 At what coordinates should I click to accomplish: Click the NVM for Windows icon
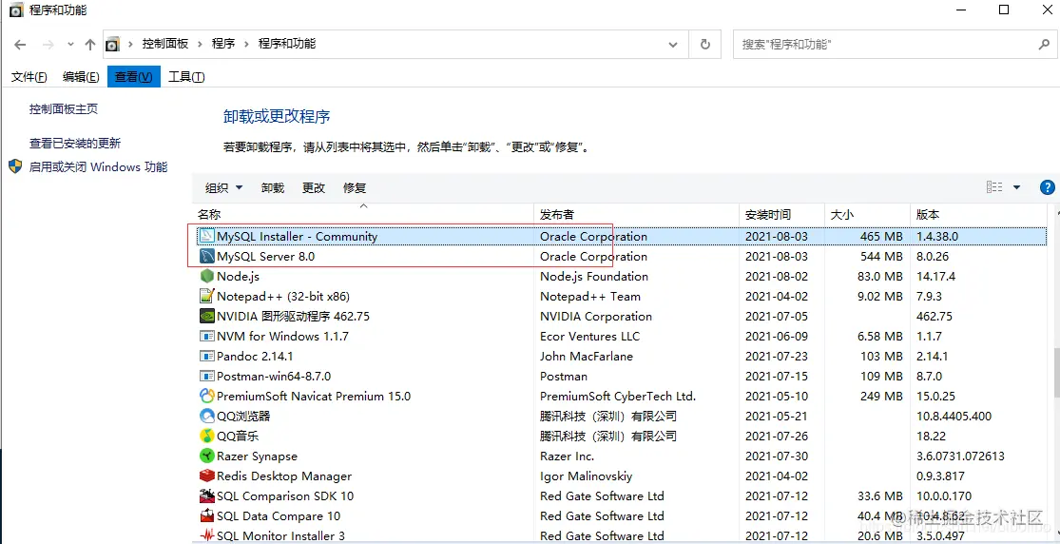[x=207, y=337]
